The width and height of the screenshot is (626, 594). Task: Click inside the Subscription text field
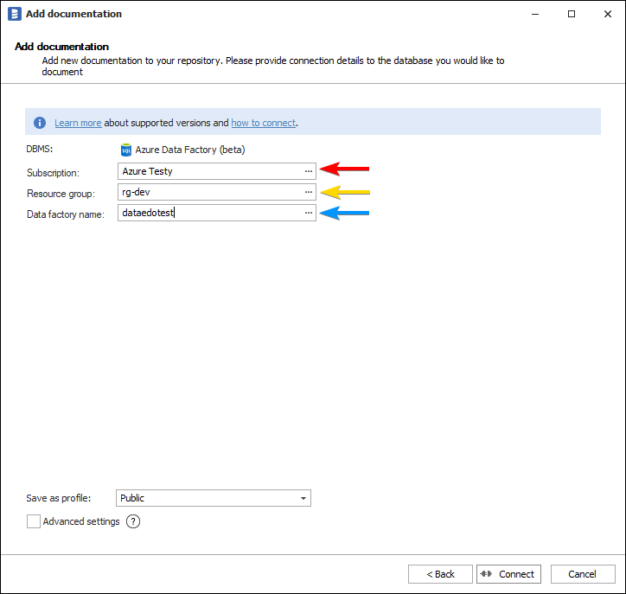tap(208, 171)
